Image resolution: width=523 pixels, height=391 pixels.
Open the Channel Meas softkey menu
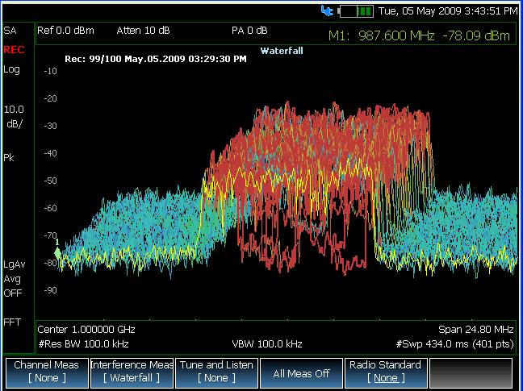click(x=44, y=372)
